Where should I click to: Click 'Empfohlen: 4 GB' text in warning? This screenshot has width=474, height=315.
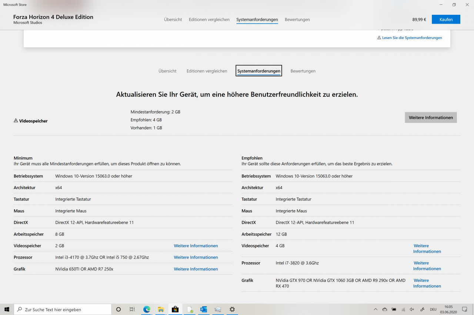tap(146, 120)
